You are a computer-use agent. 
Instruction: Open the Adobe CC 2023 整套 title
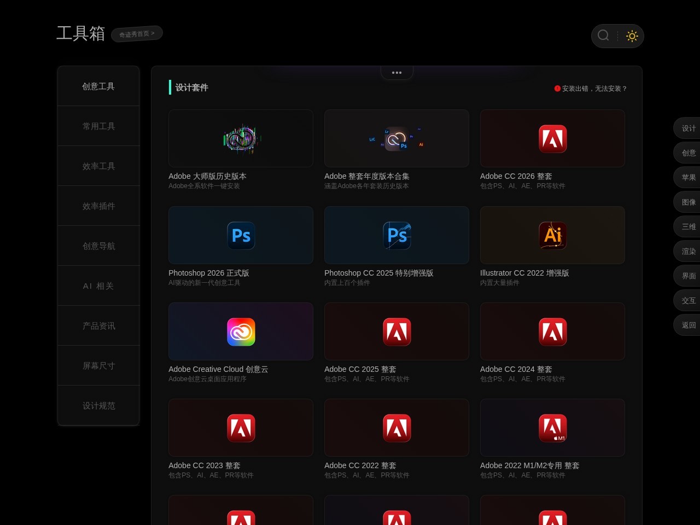point(205,465)
